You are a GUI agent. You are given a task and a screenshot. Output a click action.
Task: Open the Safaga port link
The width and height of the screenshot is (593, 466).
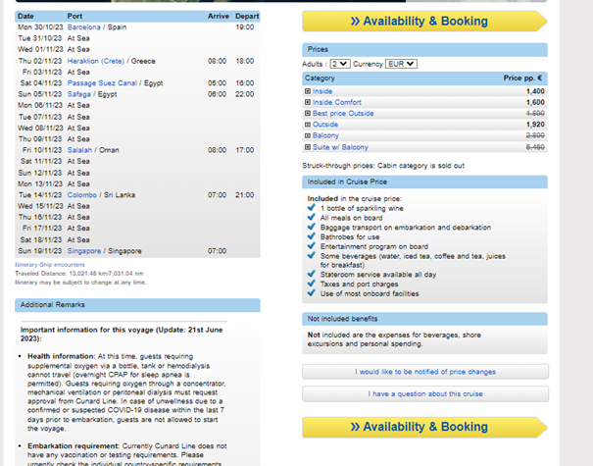pyautogui.click(x=79, y=94)
